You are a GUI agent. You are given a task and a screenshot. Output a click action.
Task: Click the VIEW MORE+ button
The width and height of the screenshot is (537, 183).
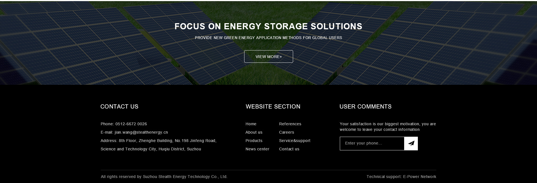(268, 57)
